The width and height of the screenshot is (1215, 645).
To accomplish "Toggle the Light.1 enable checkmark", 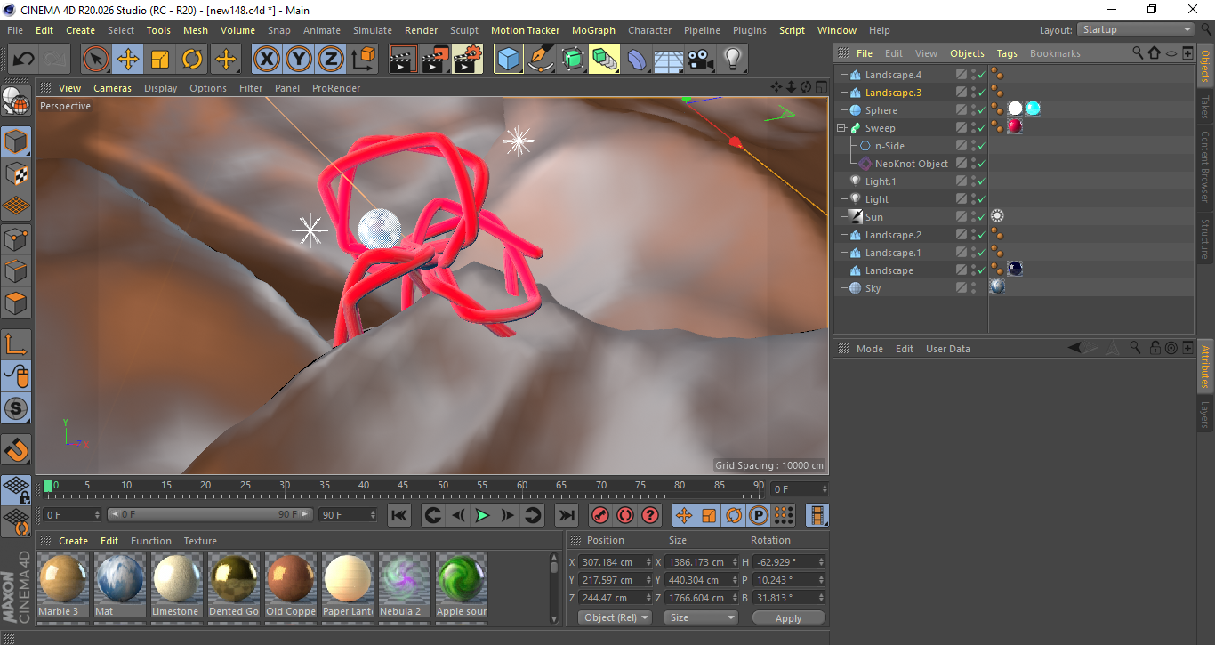I will (x=981, y=181).
